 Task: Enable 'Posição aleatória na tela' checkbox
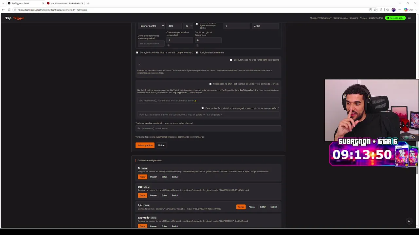(x=197, y=53)
